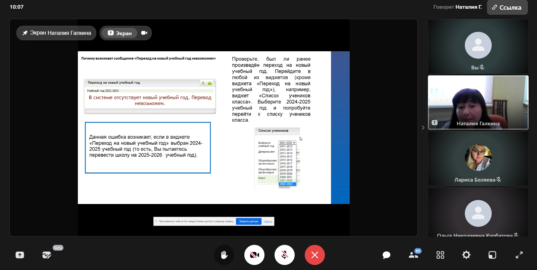The width and height of the screenshot is (537, 270).
Task: Toggle picture-in-picture mini window
Action: [x=492, y=255]
